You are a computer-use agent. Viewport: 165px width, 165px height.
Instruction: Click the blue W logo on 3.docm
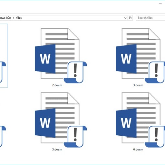126,59
